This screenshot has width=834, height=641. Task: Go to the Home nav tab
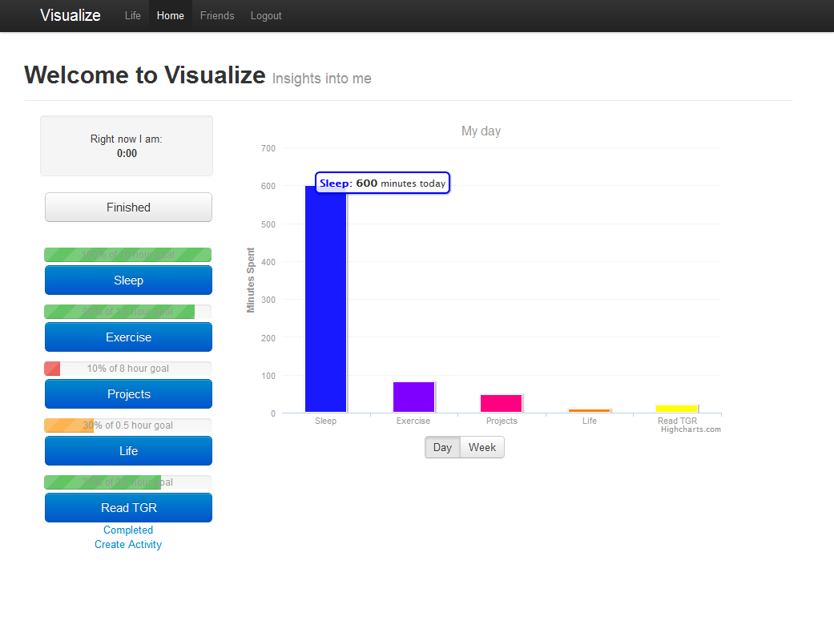(170, 16)
